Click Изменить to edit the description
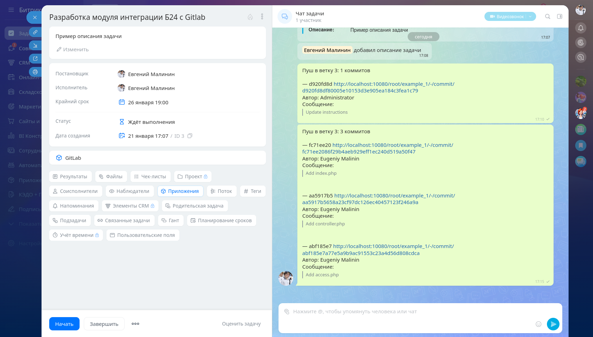Screen dimensions: 593x337 click(x=73, y=50)
